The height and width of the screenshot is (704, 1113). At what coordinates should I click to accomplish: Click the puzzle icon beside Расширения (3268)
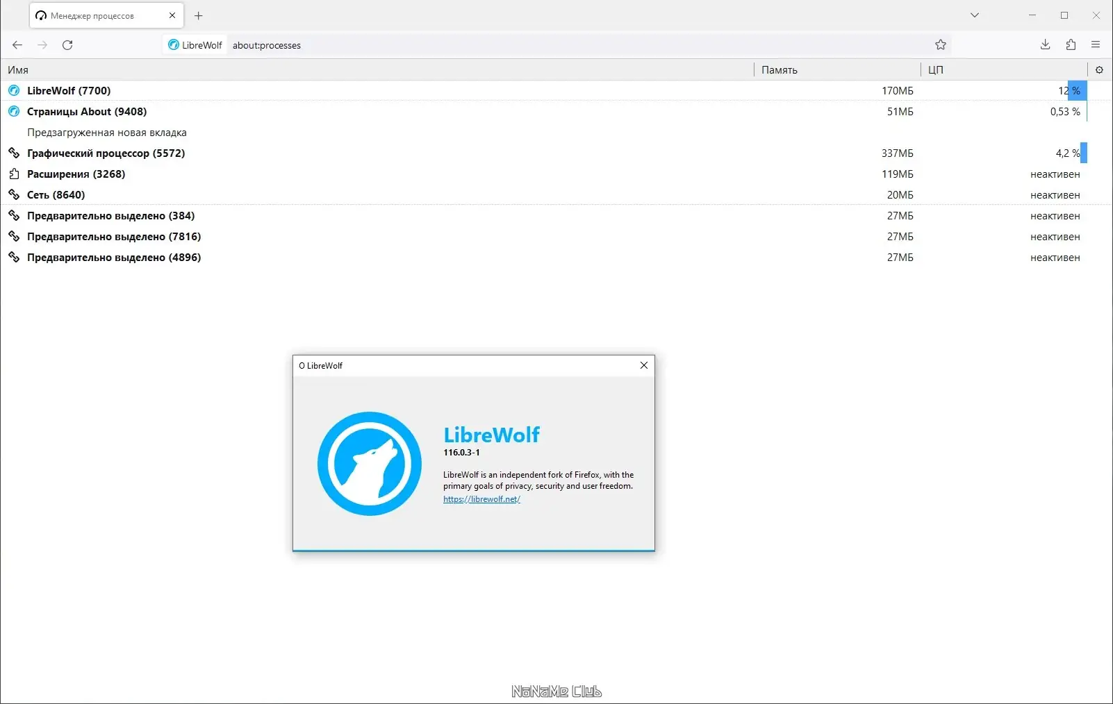tap(13, 174)
